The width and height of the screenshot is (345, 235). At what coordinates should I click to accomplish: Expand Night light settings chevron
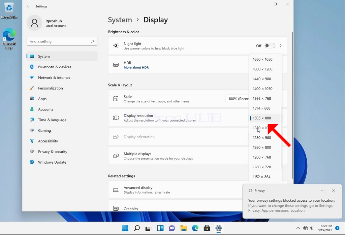281,45
